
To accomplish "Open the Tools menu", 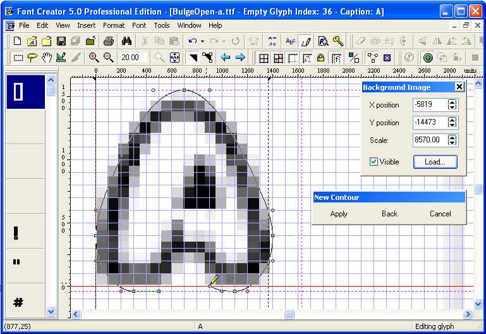I will 162,25.
